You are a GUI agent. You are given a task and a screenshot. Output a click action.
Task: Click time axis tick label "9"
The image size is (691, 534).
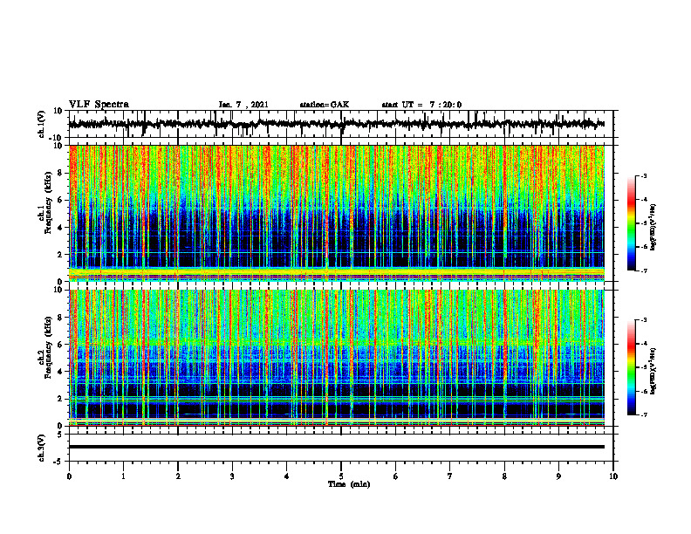pos(558,476)
